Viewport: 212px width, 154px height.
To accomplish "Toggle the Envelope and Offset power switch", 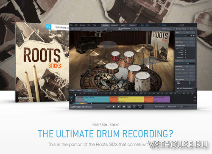I will coord(191,73).
